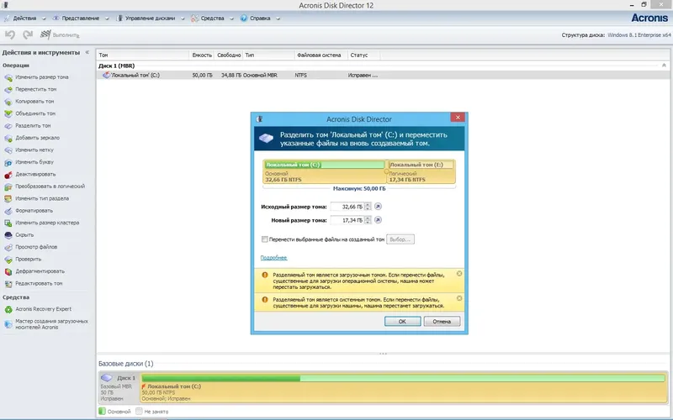Click the Изменить букву icon
The image size is (673, 420).
(x=8, y=162)
